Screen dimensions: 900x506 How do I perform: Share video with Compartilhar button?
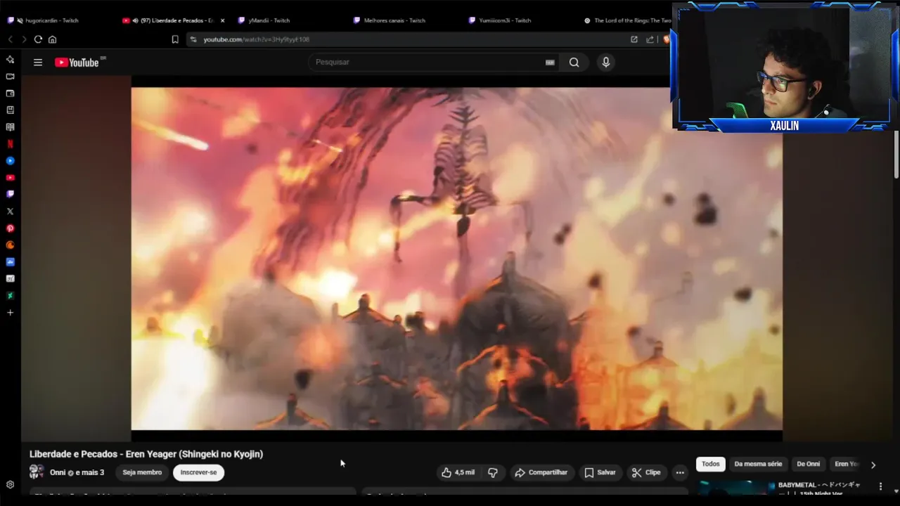pos(541,473)
